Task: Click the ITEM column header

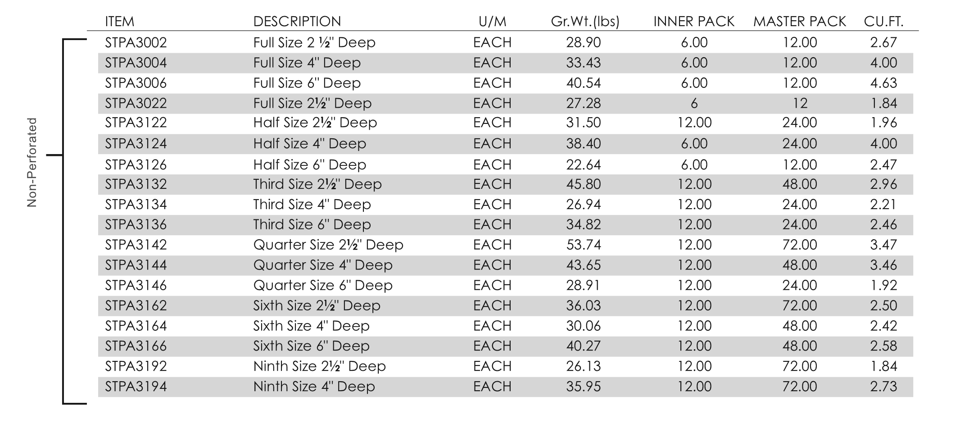Action: pyautogui.click(x=119, y=21)
